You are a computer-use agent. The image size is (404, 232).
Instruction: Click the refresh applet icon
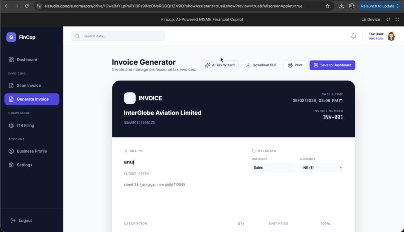pyautogui.click(x=388, y=20)
